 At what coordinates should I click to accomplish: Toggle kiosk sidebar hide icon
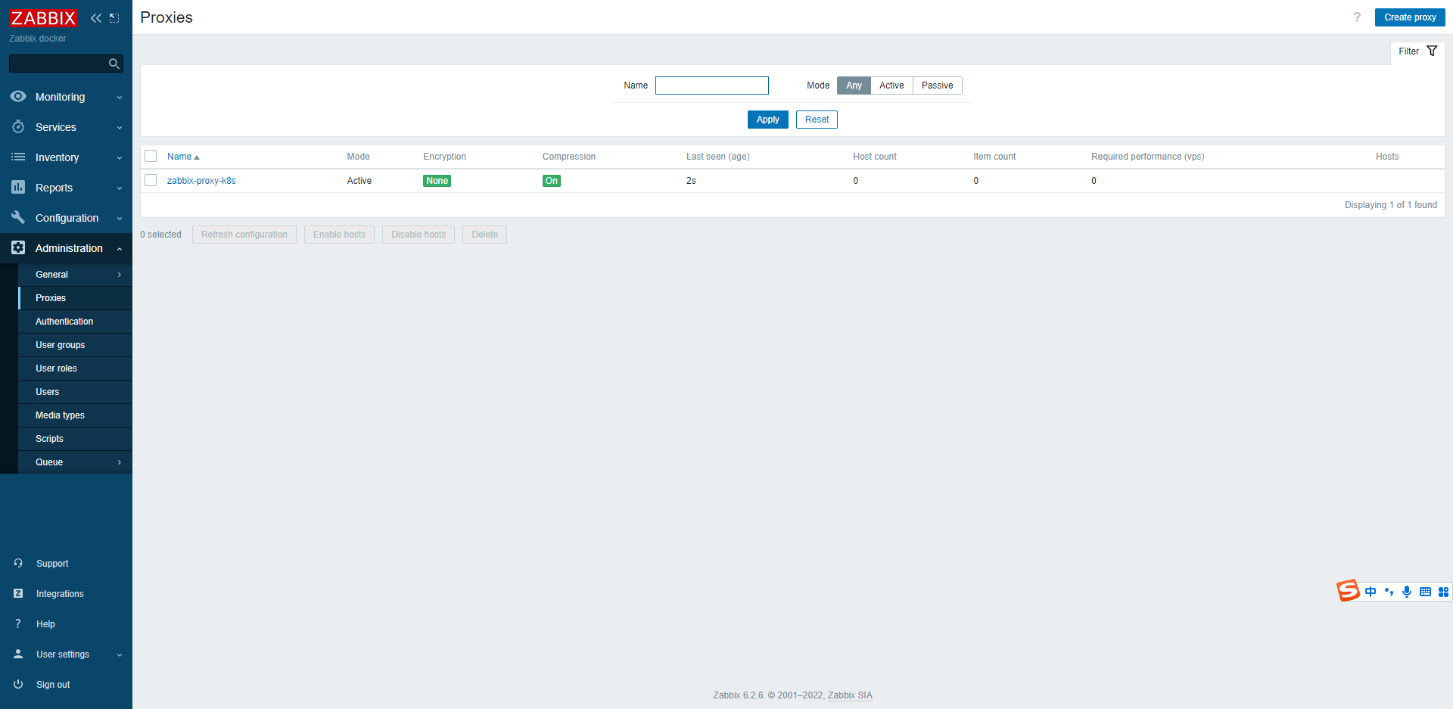click(114, 17)
